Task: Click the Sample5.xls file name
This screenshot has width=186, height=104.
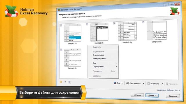Action: tap(72, 44)
